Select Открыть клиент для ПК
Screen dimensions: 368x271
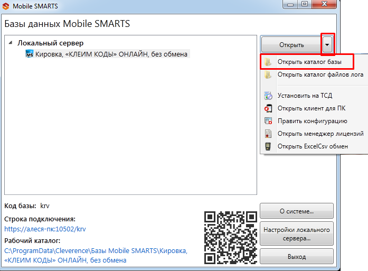tap(315, 108)
